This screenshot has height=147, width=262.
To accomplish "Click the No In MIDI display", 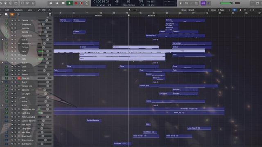I will pos(150,2).
